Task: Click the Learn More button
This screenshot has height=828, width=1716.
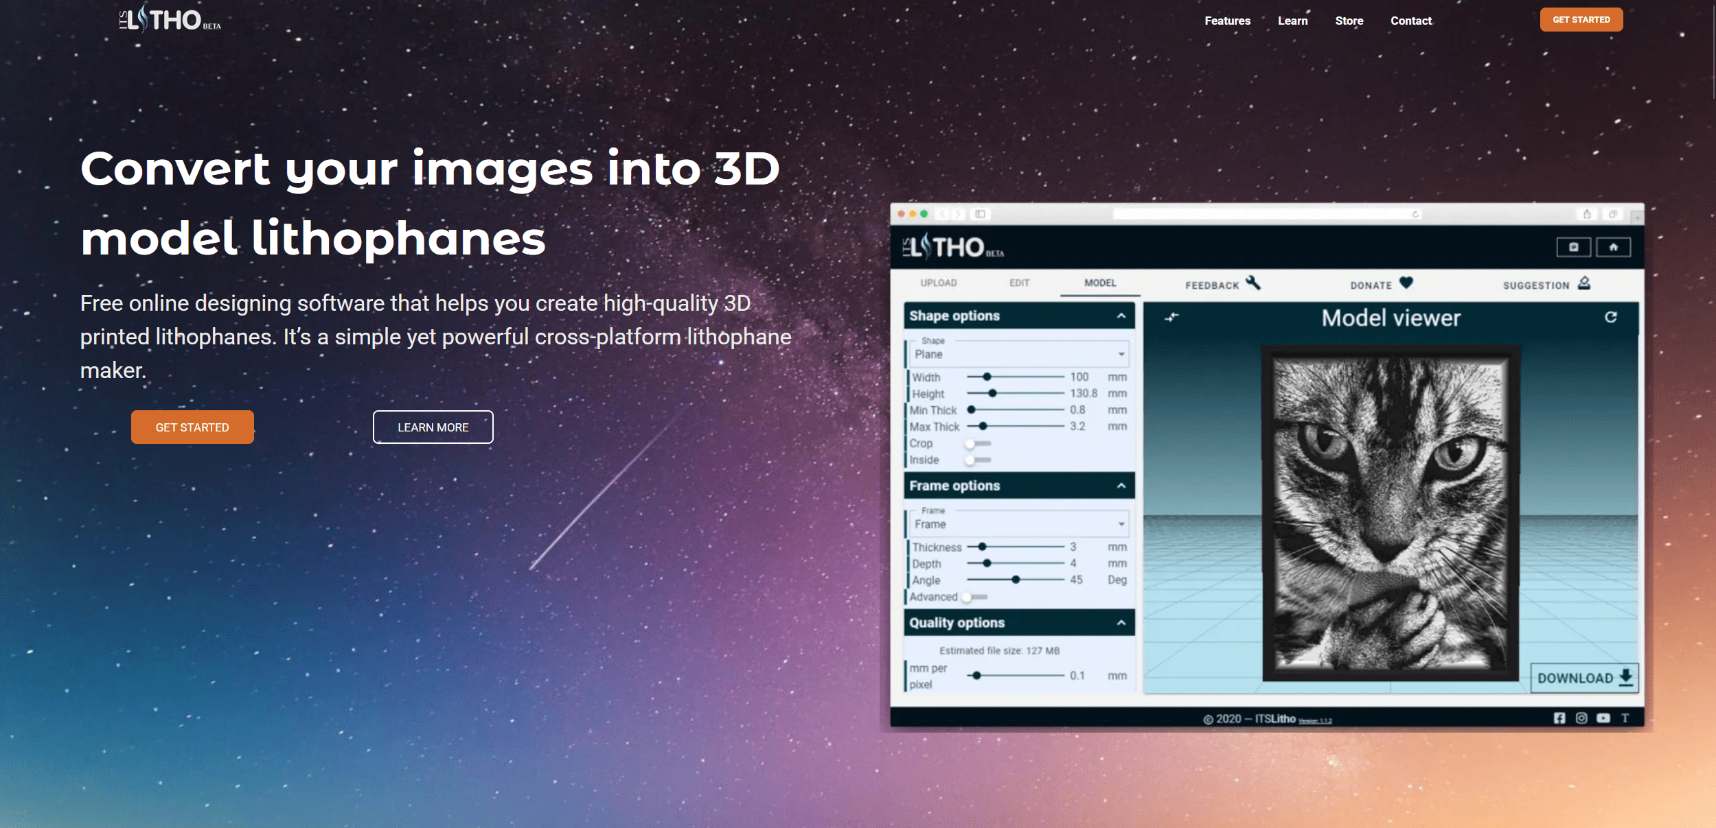Action: (x=433, y=427)
